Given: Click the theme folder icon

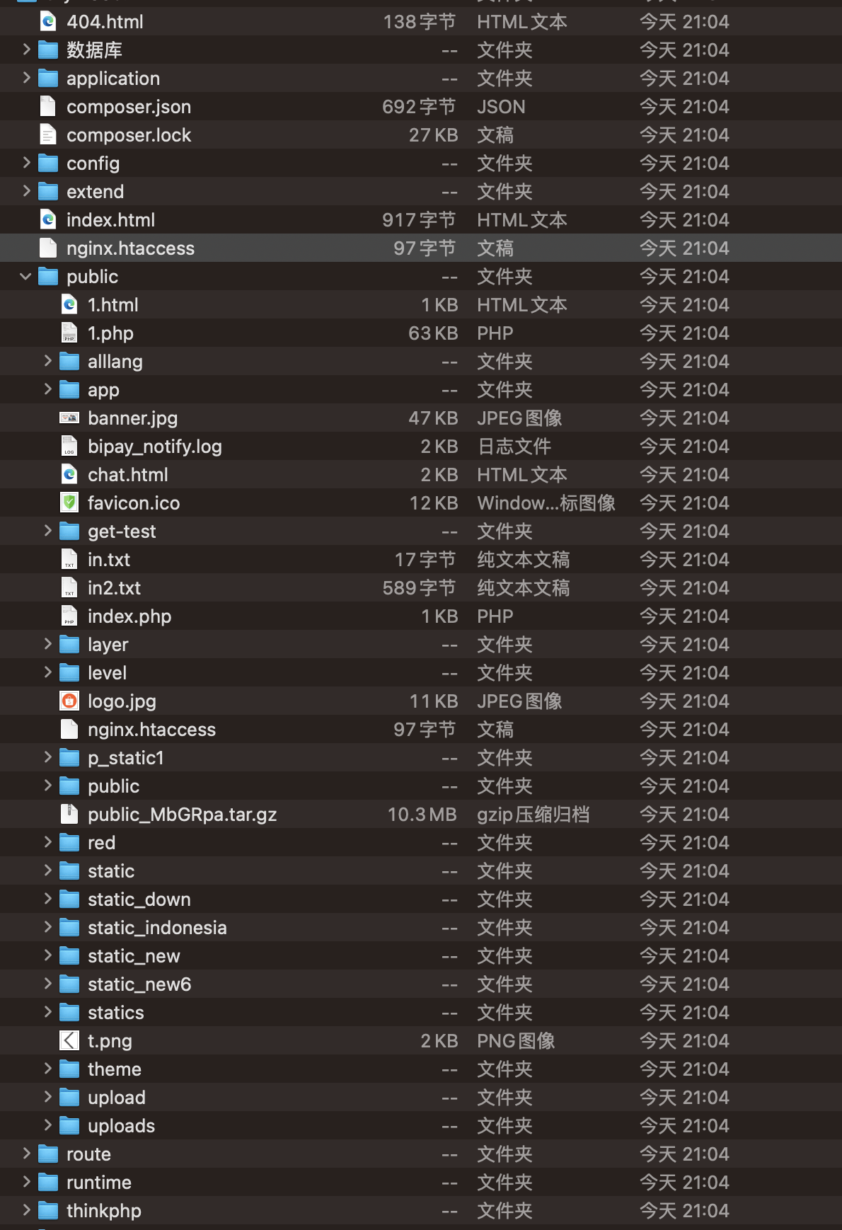Looking at the screenshot, I should [x=69, y=1069].
